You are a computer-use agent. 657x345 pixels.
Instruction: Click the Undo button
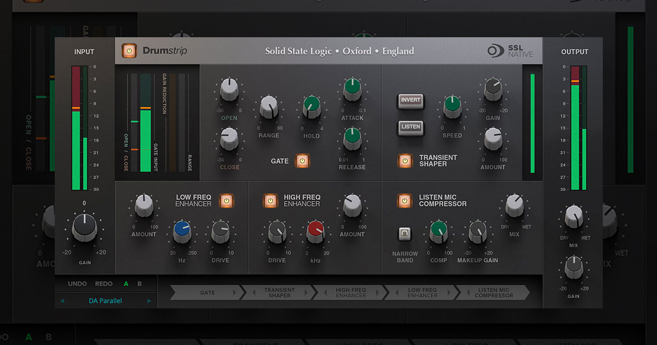[x=77, y=284]
